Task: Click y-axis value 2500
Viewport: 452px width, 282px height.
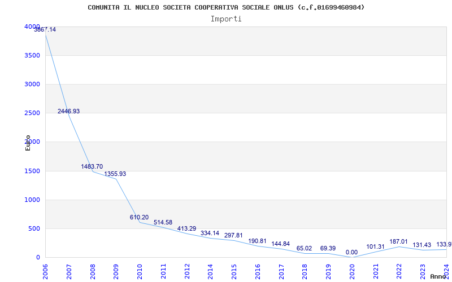Action: [32, 113]
